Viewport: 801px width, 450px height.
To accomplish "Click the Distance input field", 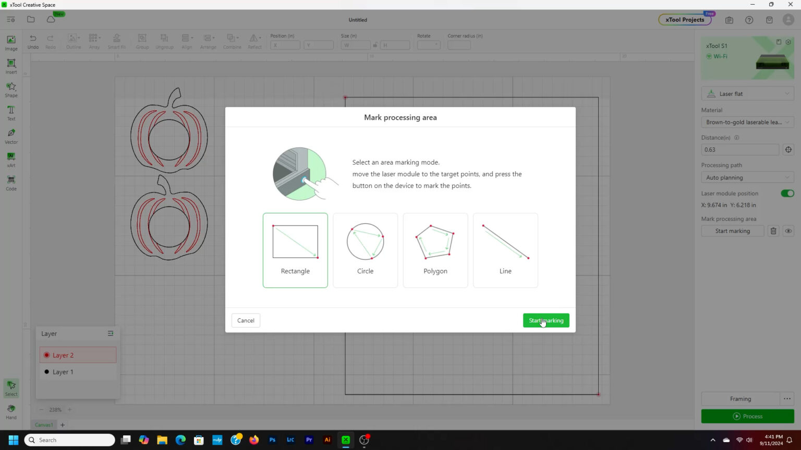I will (739, 149).
